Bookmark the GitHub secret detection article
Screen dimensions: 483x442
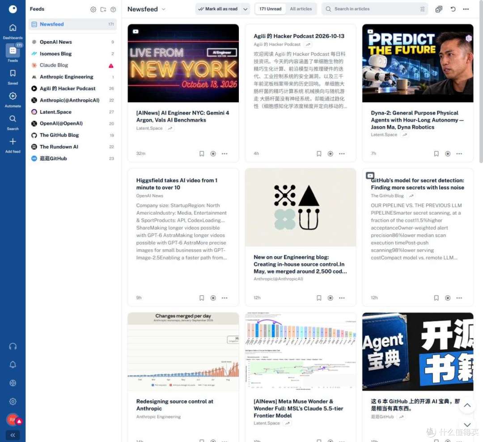(436, 298)
